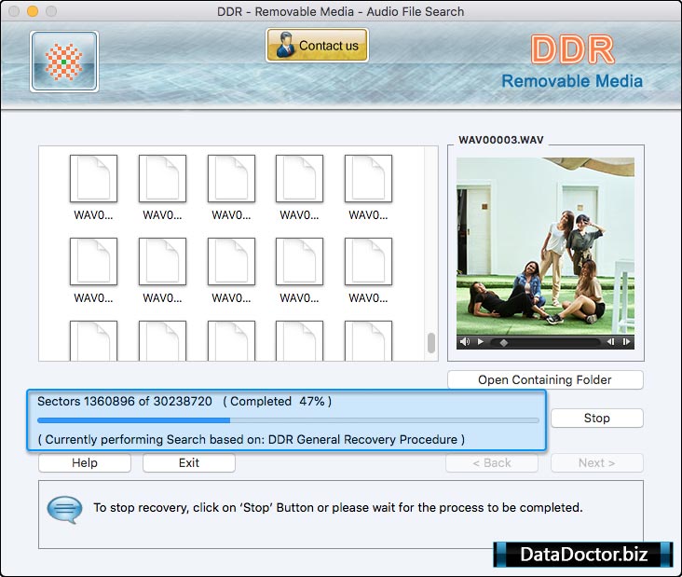This screenshot has width=682, height=577.
Task: Click the Sectors 1360896 of 30238720 text
Action: point(125,401)
